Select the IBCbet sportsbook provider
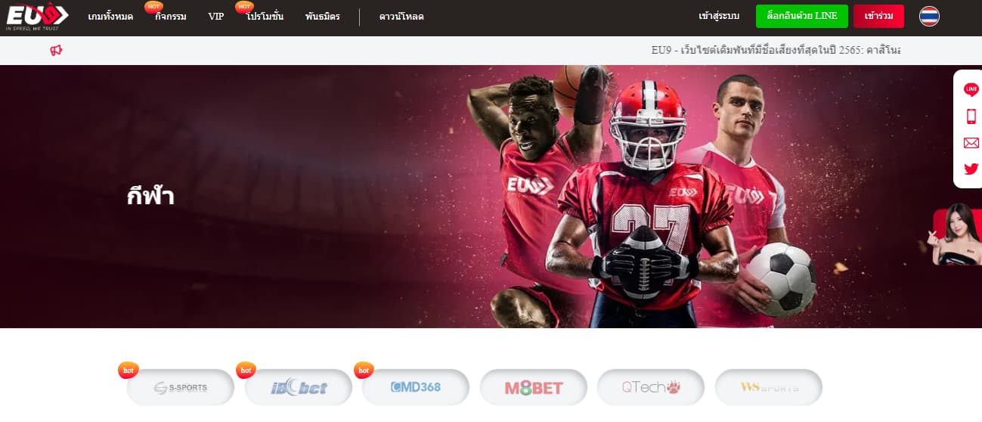Image resolution: width=982 pixels, height=422 pixels. pos(299,388)
